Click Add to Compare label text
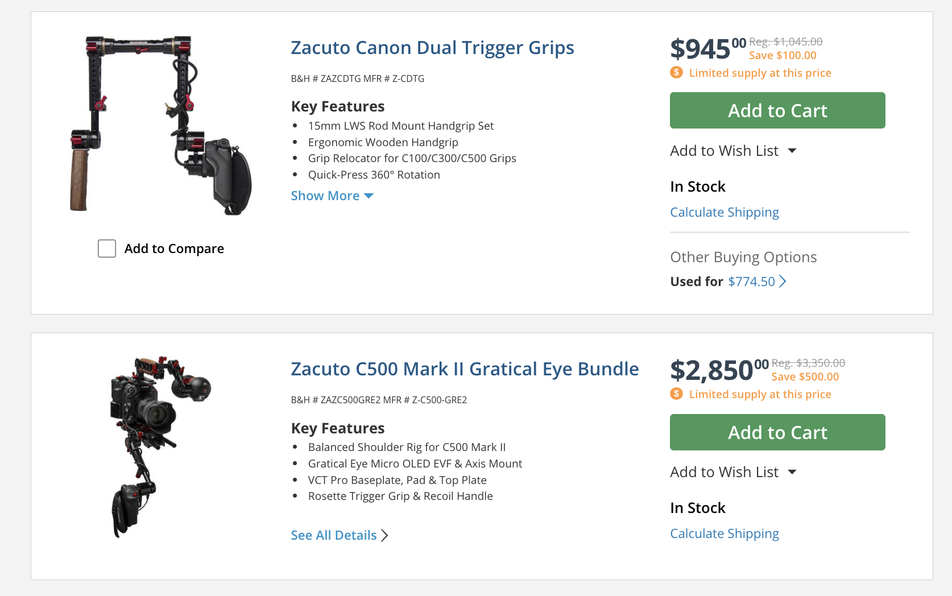 174,249
